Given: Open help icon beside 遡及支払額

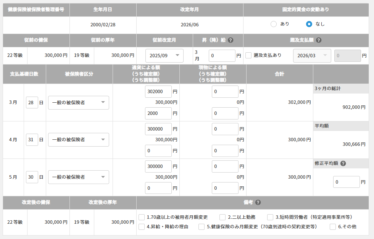Looking at the screenshot, I should pos(318,40).
